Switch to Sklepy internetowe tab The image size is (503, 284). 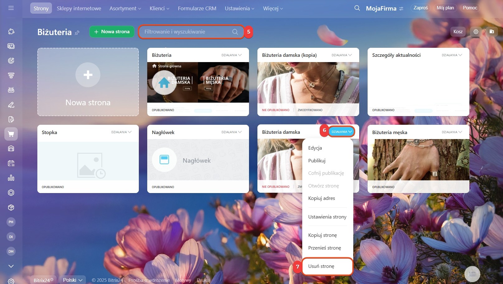pos(79,8)
